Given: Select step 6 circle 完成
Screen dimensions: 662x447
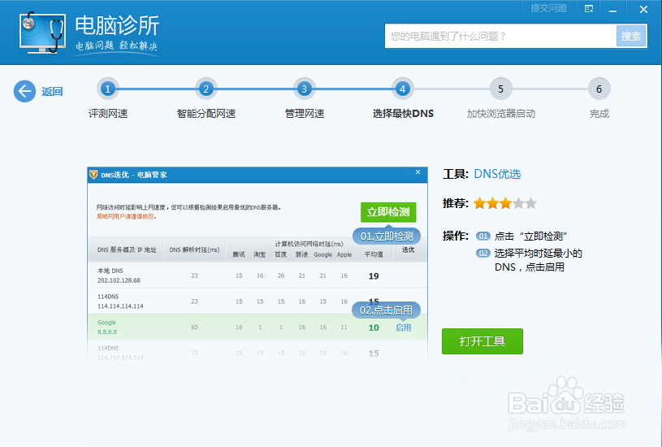Looking at the screenshot, I should (x=599, y=89).
